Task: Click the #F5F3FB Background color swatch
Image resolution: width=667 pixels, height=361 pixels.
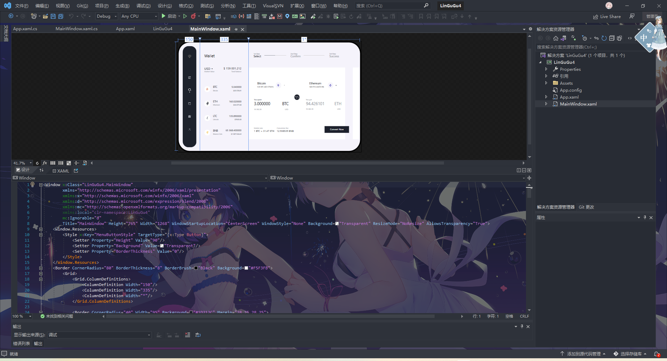Action: 246,268
